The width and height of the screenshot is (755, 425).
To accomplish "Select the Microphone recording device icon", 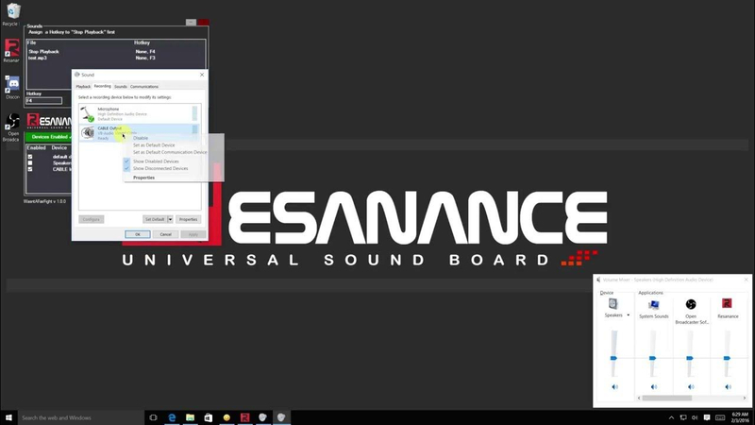I will (x=87, y=113).
